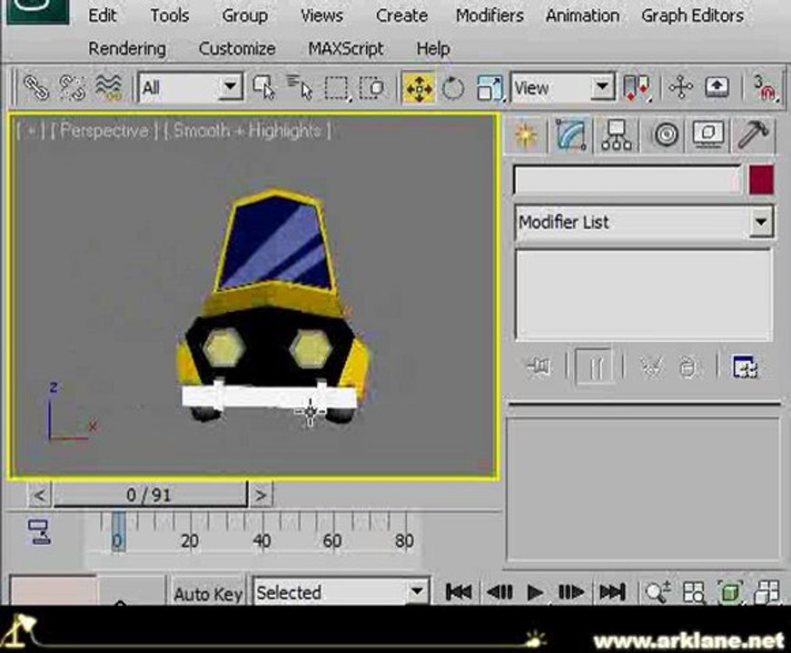
Task: Click Make Unique icon
Action: pyautogui.click(x=651, y=366)
